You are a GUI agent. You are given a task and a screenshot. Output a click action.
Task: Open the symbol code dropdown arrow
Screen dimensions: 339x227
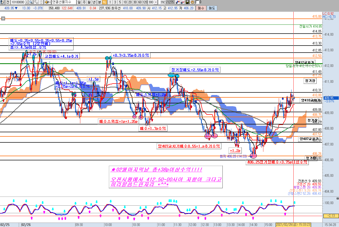27,2
